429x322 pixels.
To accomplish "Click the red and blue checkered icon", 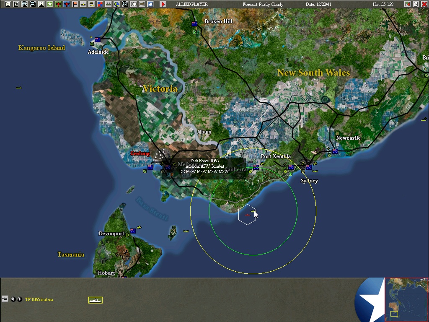I will point(100,4).
